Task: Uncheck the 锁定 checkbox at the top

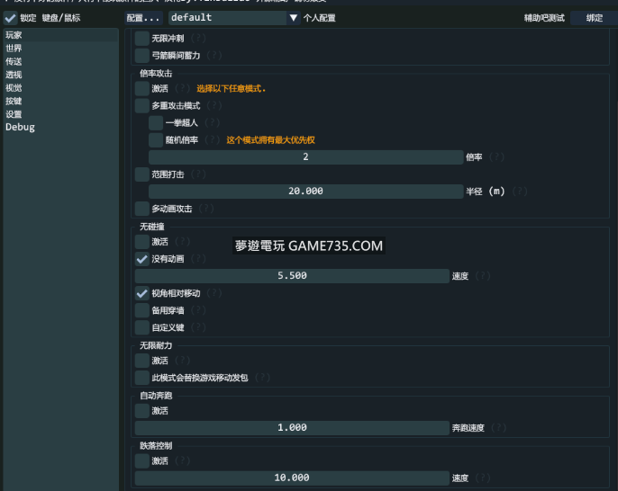Action: pos(11,18)
